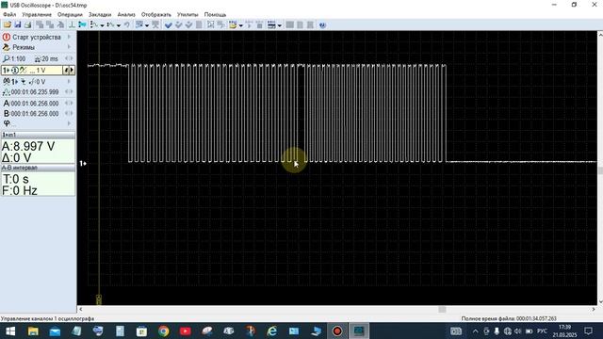603x339 pixels.
Task: Open the Управление menu
Action: [37, 15]
